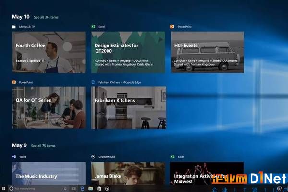
Task: Click 'Shared with: Truman Kingsbury, Krista Glenn' text
Action: [124, 64]
